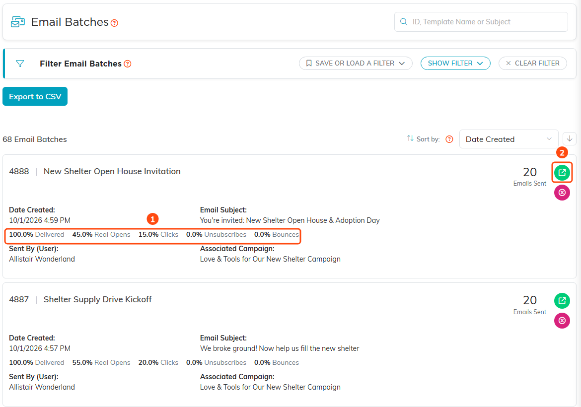The image size is (581, 407).
Task: Cancel batch 4888 with the pink X icon
Action: [562, 193]
